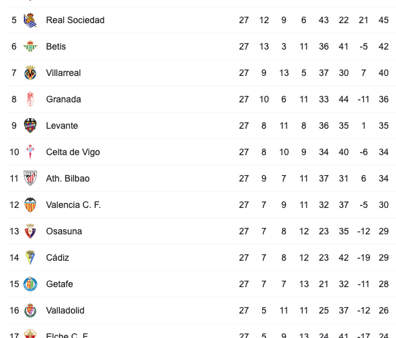The height and width of the screenshot is (338, 396).
Task: Select the Ath. Bilbao team name
Action: 68,178
